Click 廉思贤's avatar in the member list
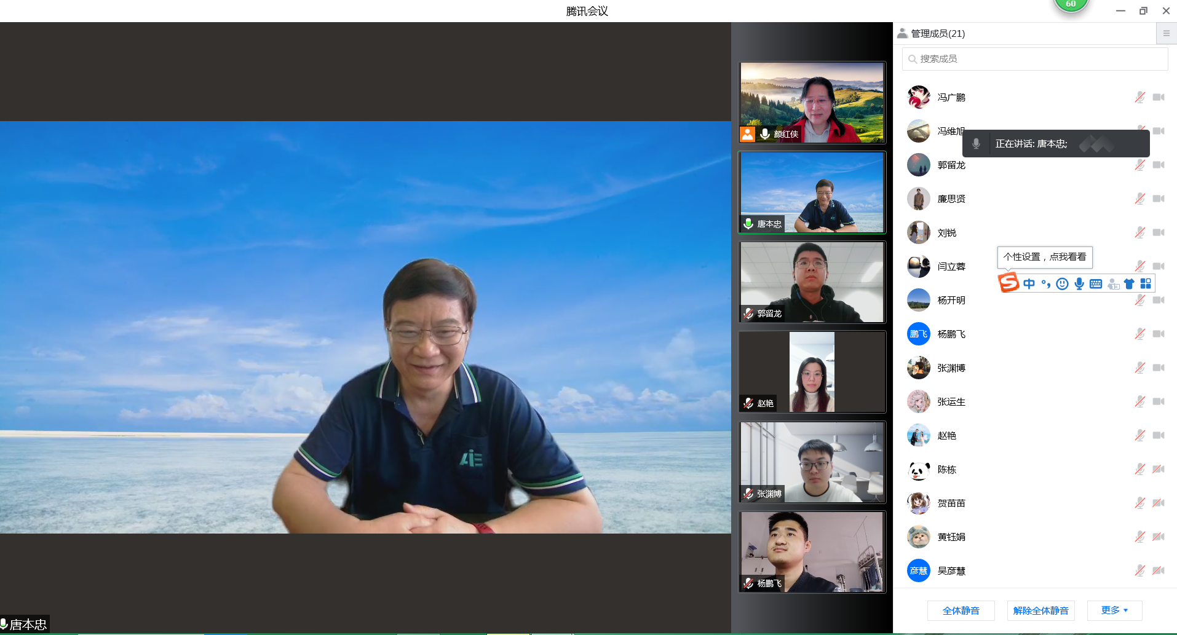Viewport: 1177px width, 635px height. (919, 199)
